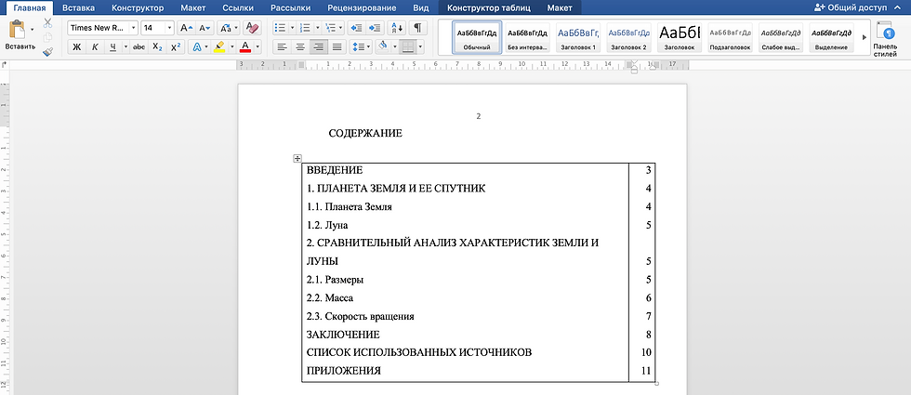Toggle justify alignment button
Viewport: 911px width, 395px height.
point(337,47)
